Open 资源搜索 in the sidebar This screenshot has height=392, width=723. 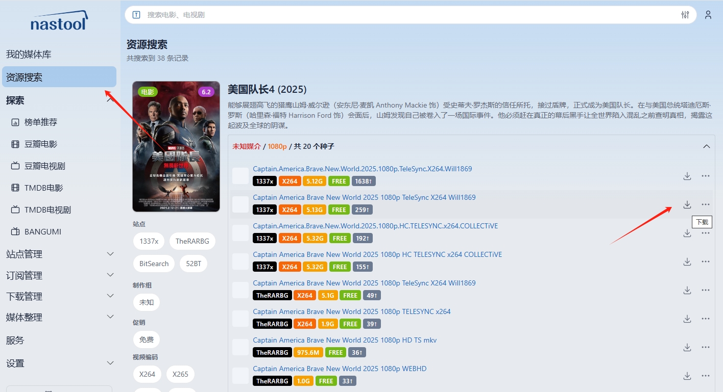click(x=59, y=77)
